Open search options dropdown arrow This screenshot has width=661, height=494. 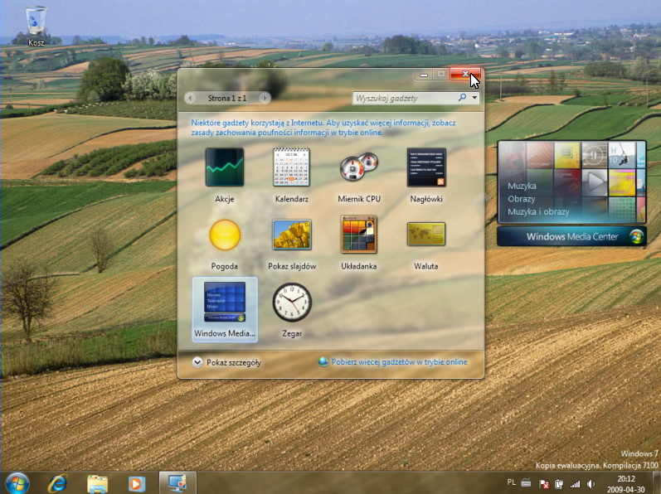[474, 98]
